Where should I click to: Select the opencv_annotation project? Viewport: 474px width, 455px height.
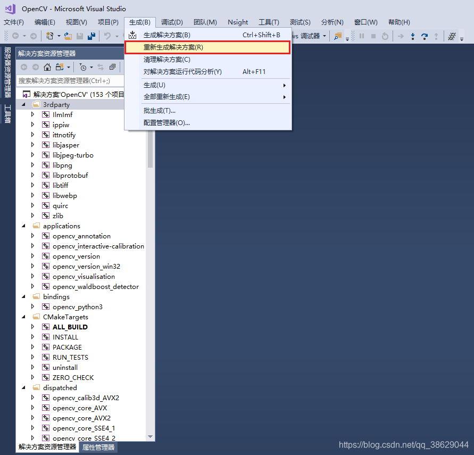pos(81,236)
